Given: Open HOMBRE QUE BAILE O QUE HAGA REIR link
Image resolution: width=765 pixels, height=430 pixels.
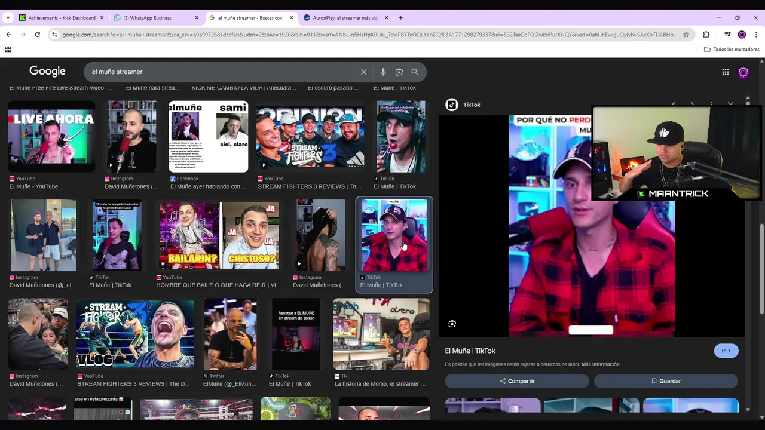Looking at the screenshot, I should click(x=218, y=285).
